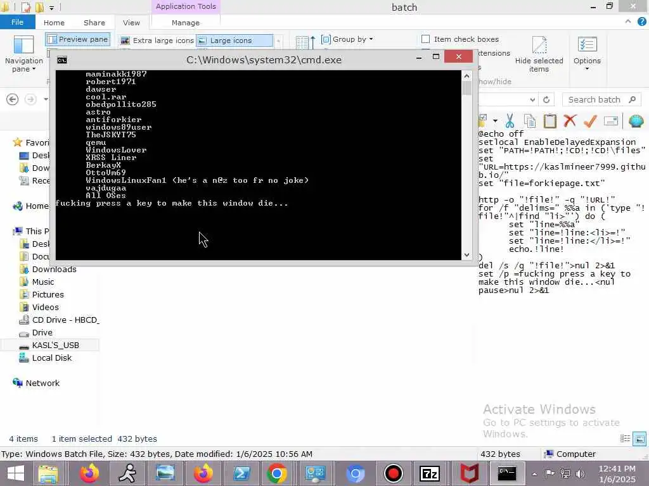Click the red X delete icon
Screen dimensions: 649x486
pyautogui.click(x=570, y=121)
